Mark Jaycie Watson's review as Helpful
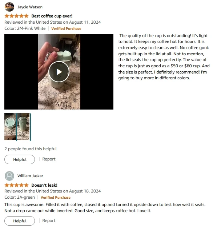 pyautogui.click(x=20, y=159)
